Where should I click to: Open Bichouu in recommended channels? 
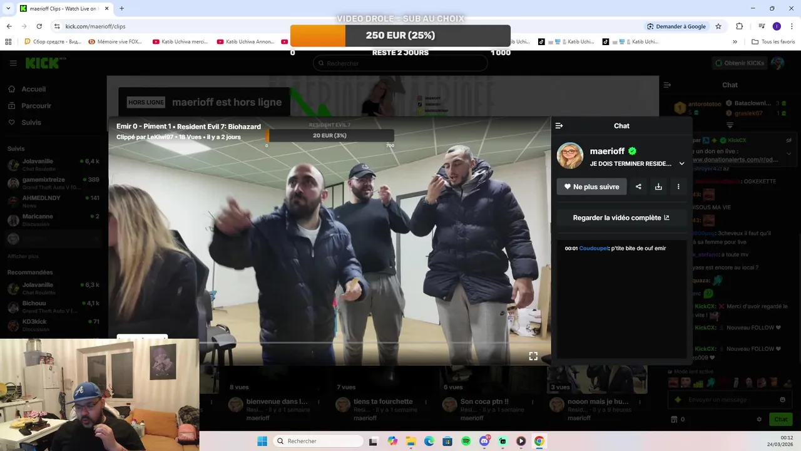53,306
